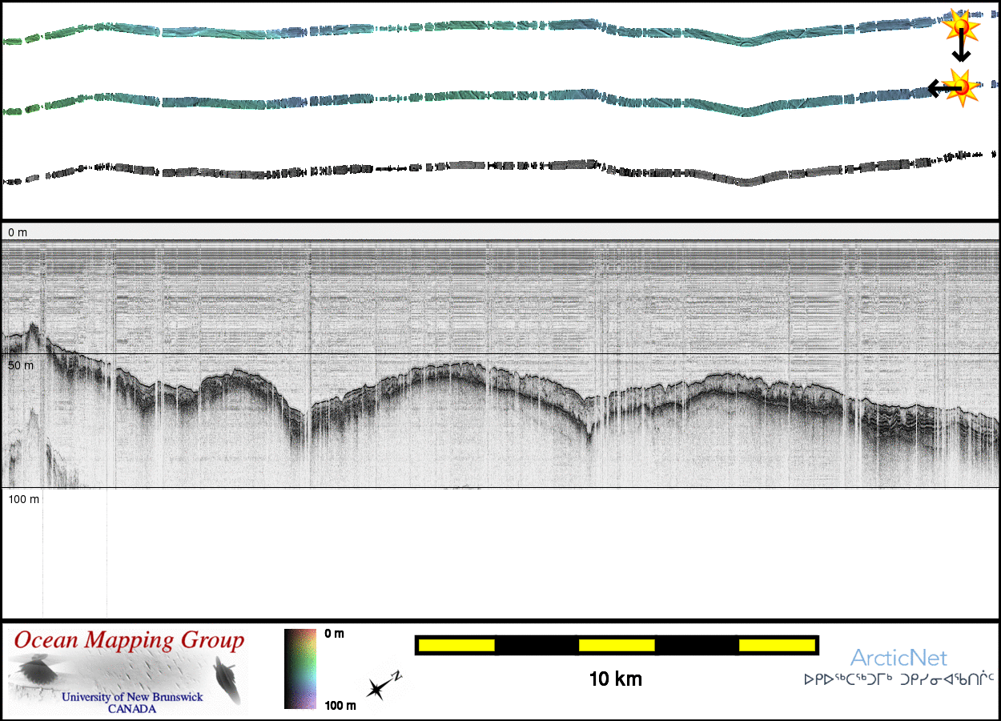Click the "0 m" depth label atop profile
The image size is (1001, 721).
18,232
